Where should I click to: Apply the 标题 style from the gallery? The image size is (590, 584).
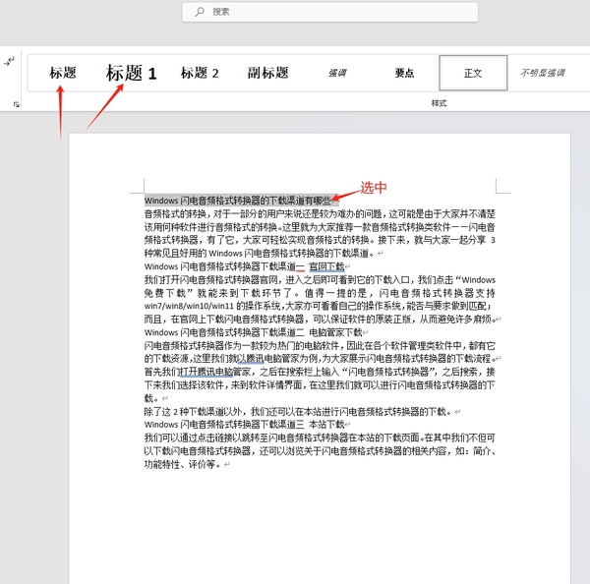[63, 73]
